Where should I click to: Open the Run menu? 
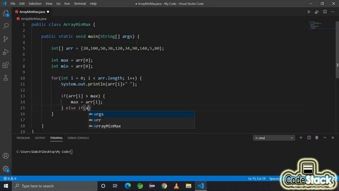(x=67, y=4)
